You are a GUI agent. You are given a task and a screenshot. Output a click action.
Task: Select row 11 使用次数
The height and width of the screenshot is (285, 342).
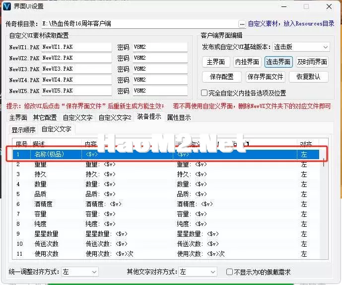click(x=166, y=254)
